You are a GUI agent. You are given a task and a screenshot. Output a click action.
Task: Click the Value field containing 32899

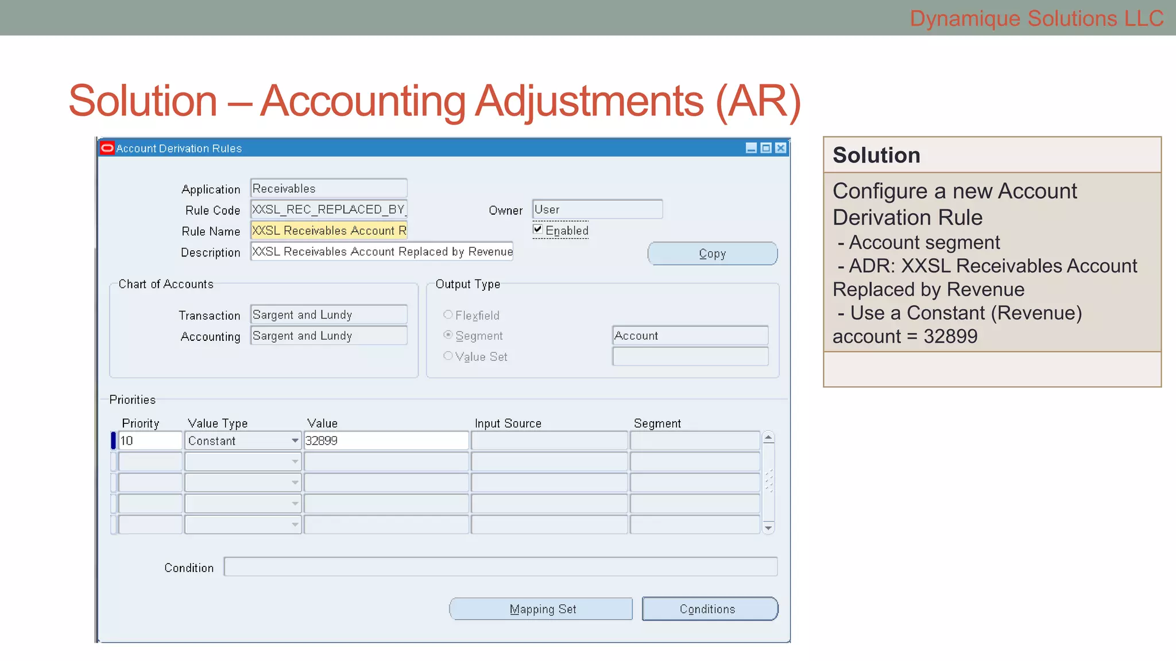tap(386, 441)
